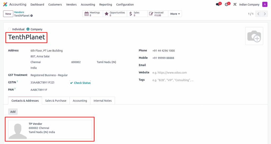Image resolution: width=271 pixels, height=144 pixels.
Task: Open the Indian Company switcher
Action: click(249, 5)
